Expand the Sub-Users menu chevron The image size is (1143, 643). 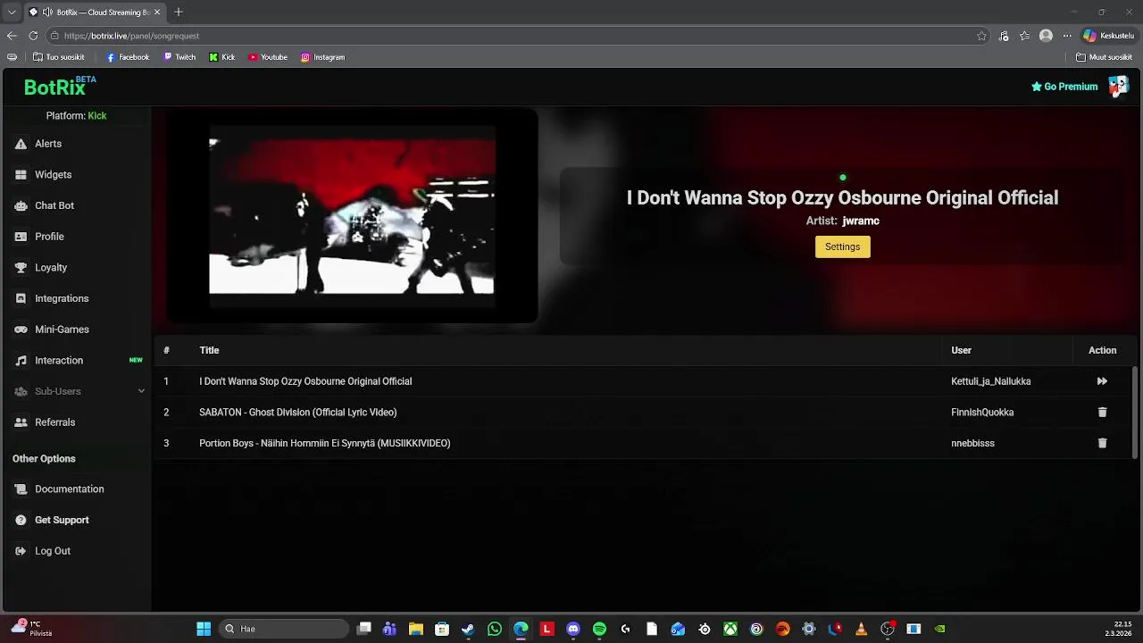coord(141,391)
